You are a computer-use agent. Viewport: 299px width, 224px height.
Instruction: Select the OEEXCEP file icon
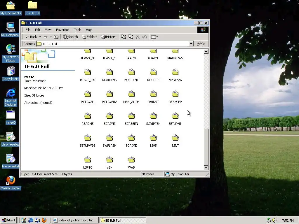[175, 94]
